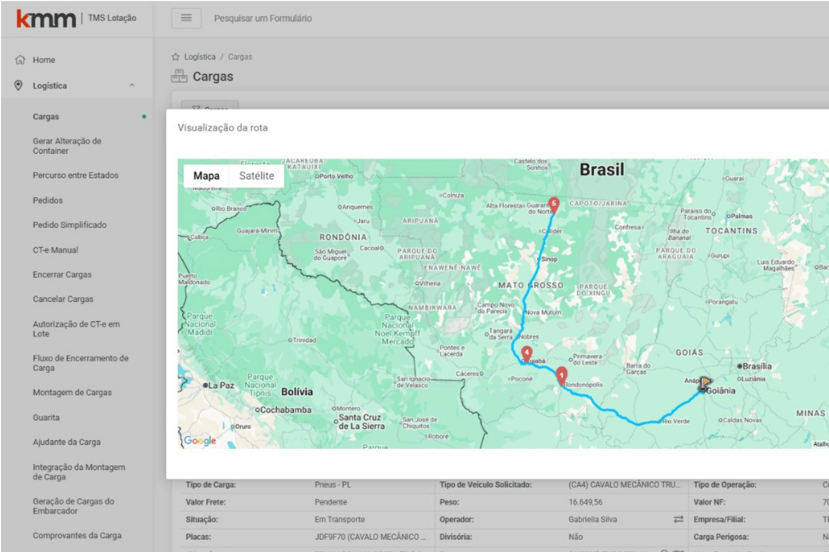Click route marker number 4 near Cuiabá
Screen dimensions: 829x552
point(526,353)
